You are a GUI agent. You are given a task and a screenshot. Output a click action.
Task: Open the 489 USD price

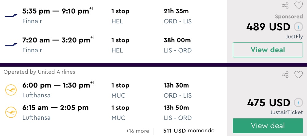point(268,27)
